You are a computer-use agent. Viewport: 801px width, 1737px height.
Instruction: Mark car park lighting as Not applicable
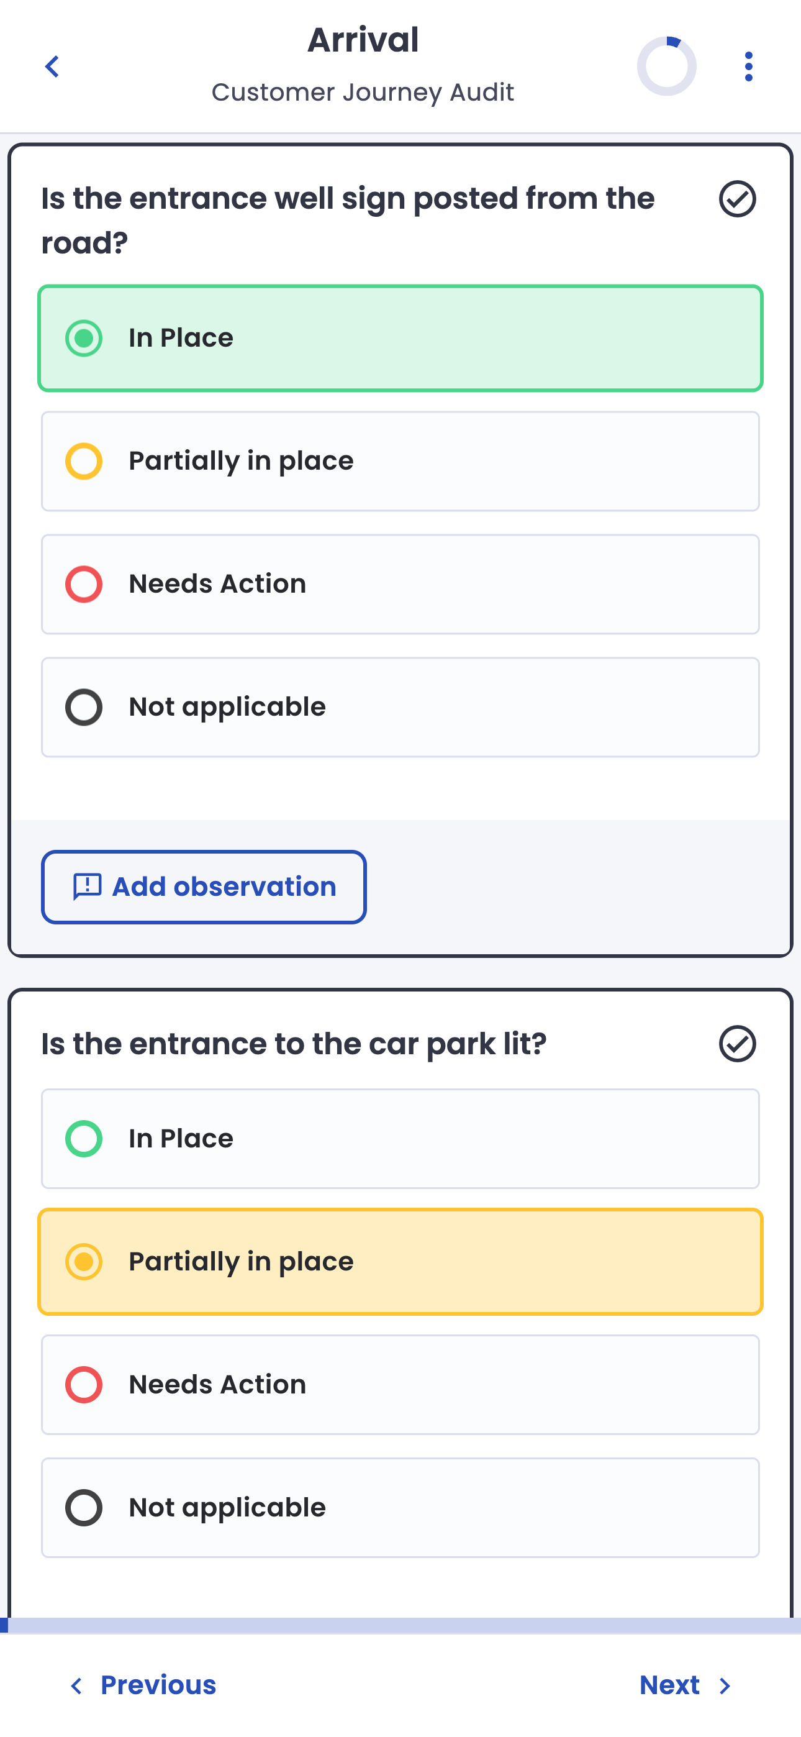click(400, 1508)
